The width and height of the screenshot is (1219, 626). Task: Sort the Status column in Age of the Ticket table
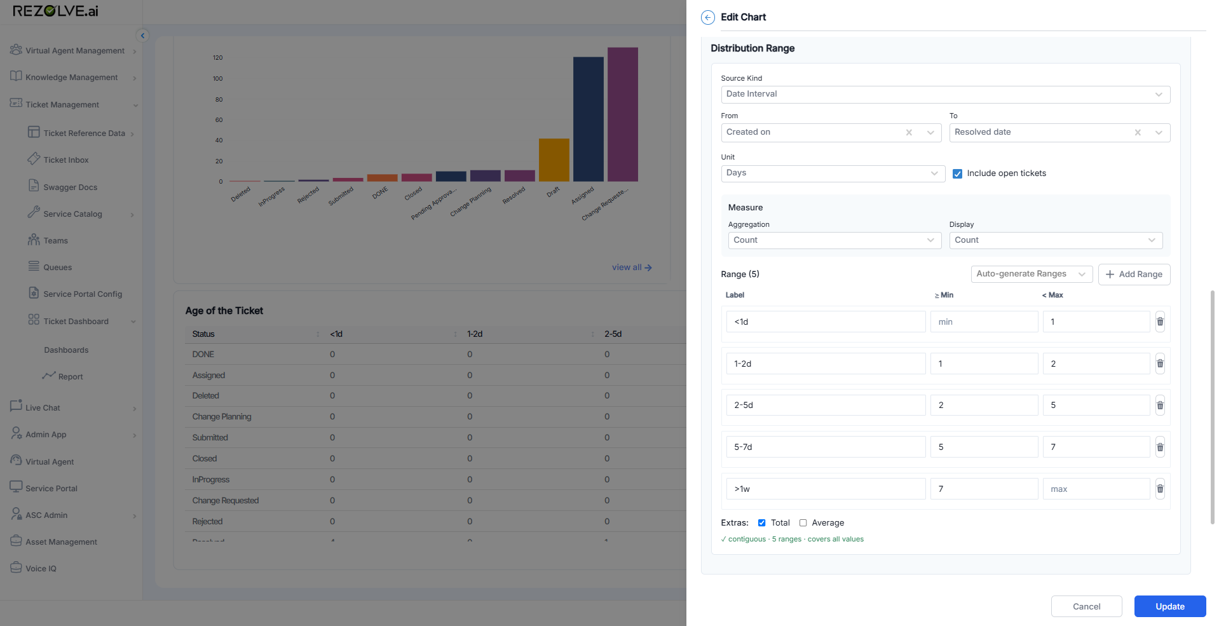pos(318,334)
